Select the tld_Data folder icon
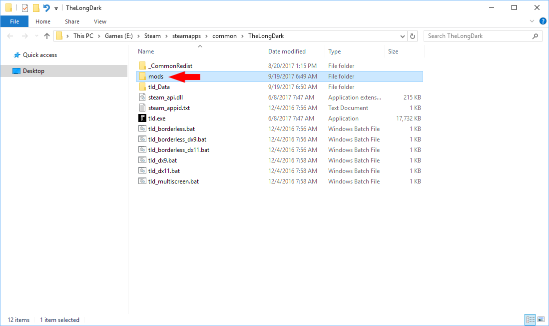Viewport: 549px width, 326px height. [142, 87]
